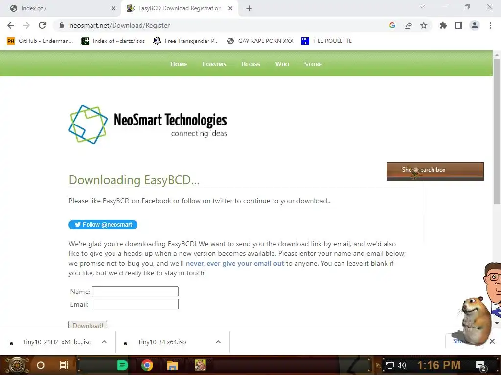501x375 pixels.
Task: Click the address bar URL
Action: [119, 25]
